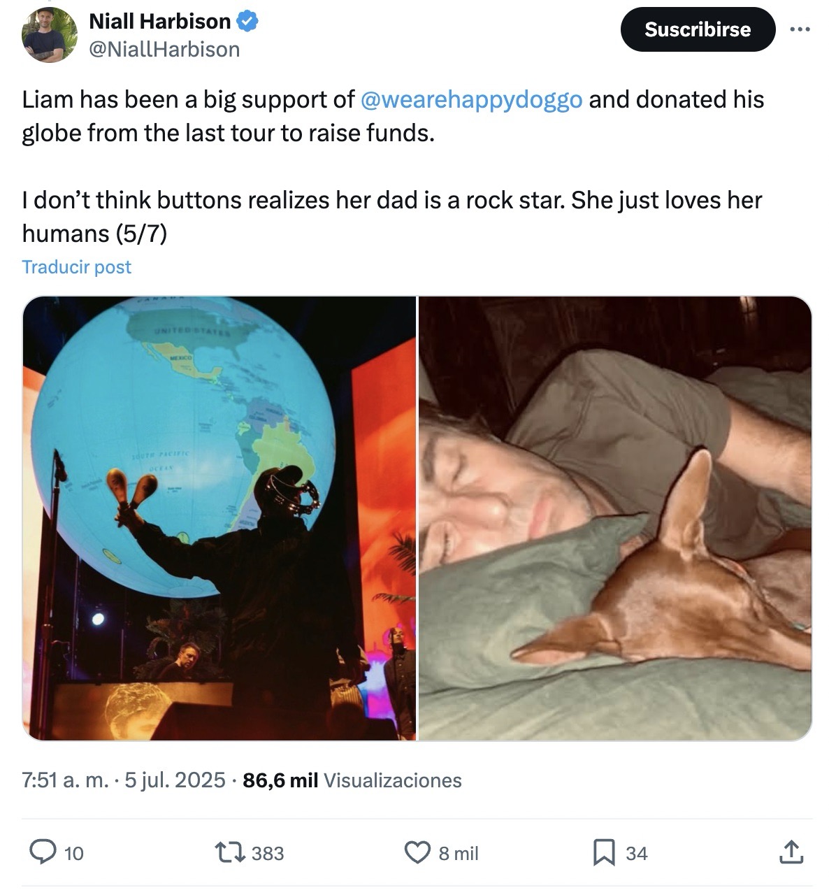Open Niall Harbison's profile avatar
The height and width of the screenshot is (895, 829).
49,35
